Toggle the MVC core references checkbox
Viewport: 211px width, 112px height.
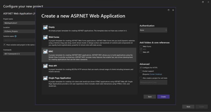[141, 49]
